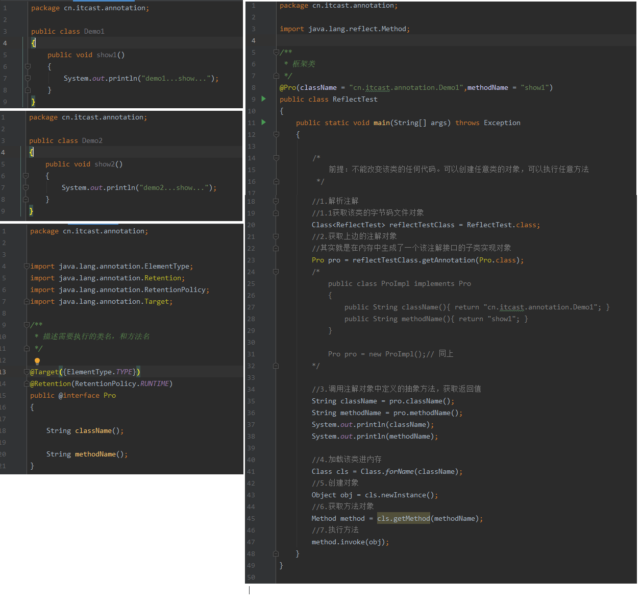
Task: Click the @interface Pro declaration
Action: pos(73,395)
